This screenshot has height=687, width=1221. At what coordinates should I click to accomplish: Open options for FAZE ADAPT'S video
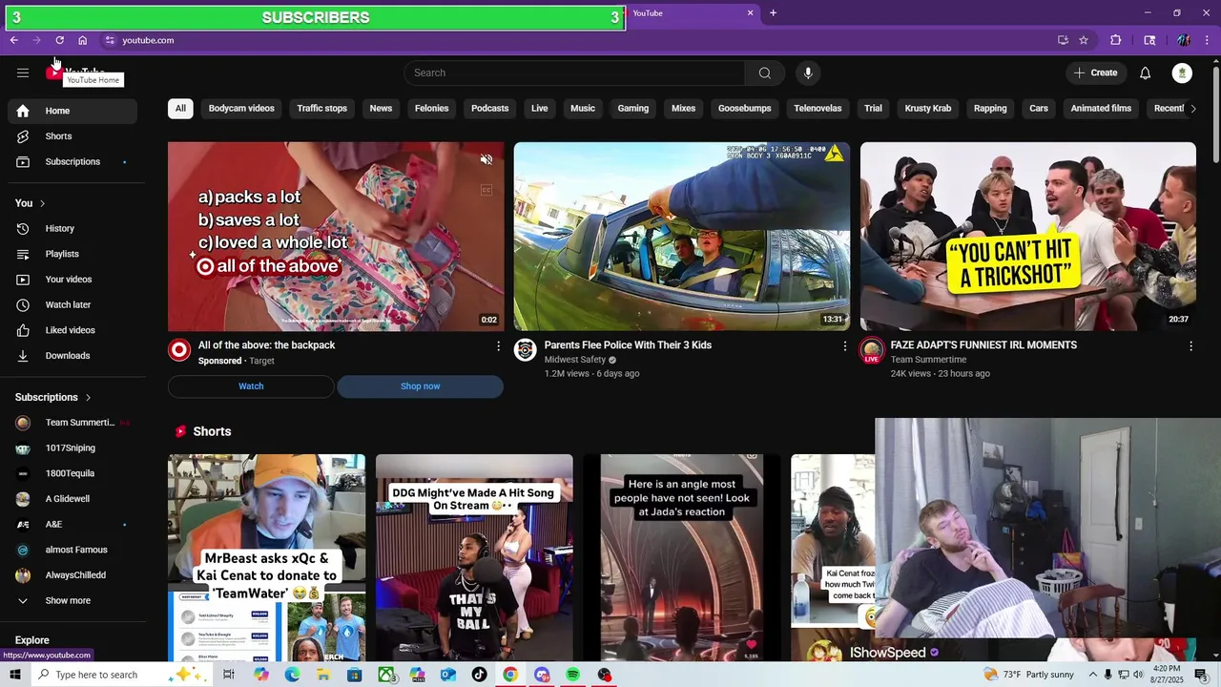(1190, 345)
